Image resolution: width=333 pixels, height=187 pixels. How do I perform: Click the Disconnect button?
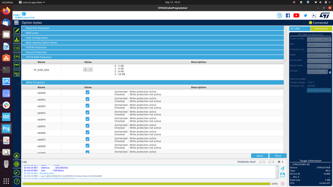(x=321, y=29)
